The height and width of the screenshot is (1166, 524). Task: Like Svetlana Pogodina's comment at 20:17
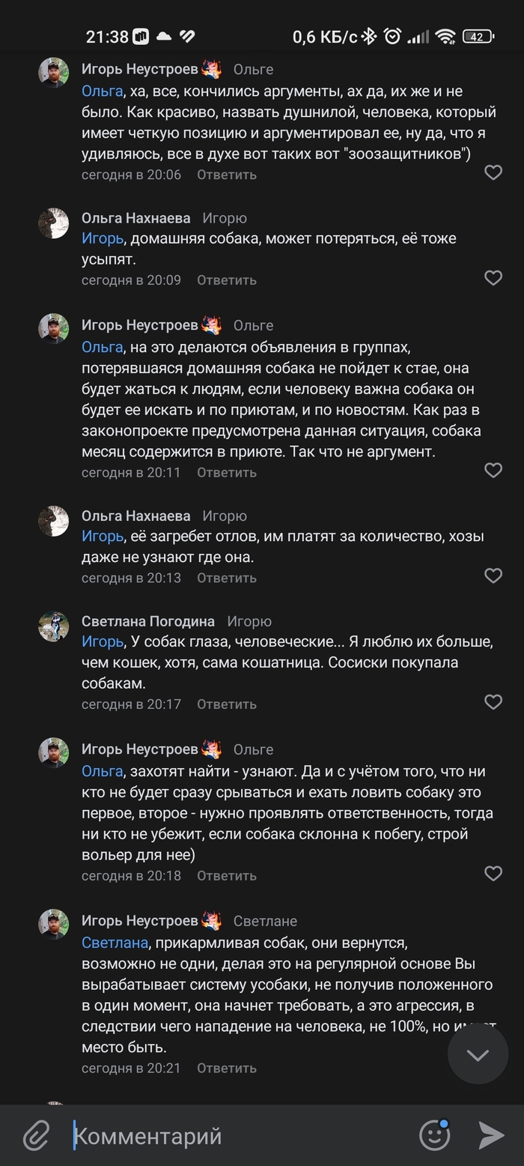493,702
